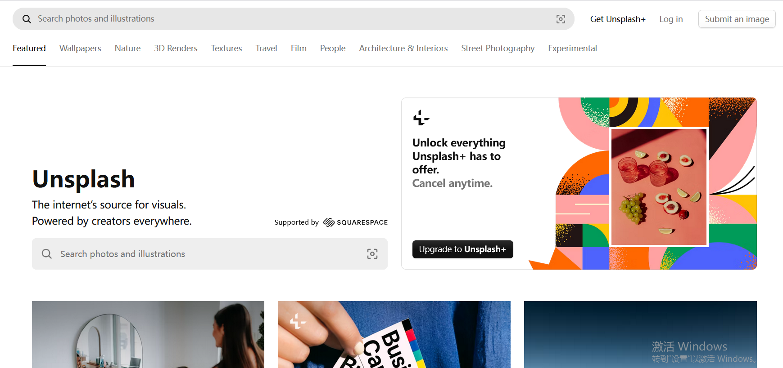Image resolution: width=783 pixels, height=368 pixels.
Task: Click 'The internet's source for visuals.' text
Action: [x=109, y=205]
